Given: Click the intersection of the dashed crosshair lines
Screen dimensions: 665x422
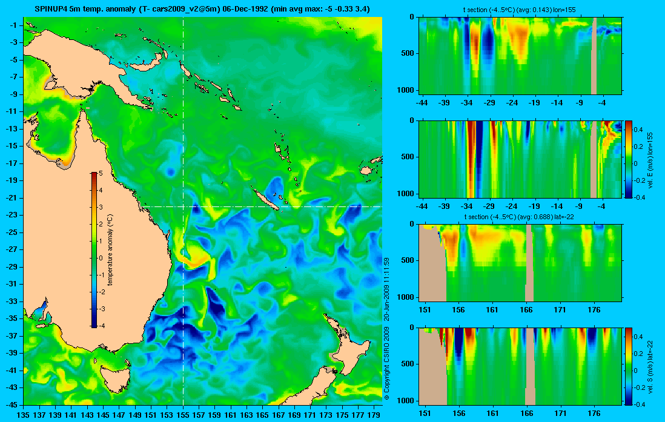Looking at the screenshot, I should [x=184, y=206].
